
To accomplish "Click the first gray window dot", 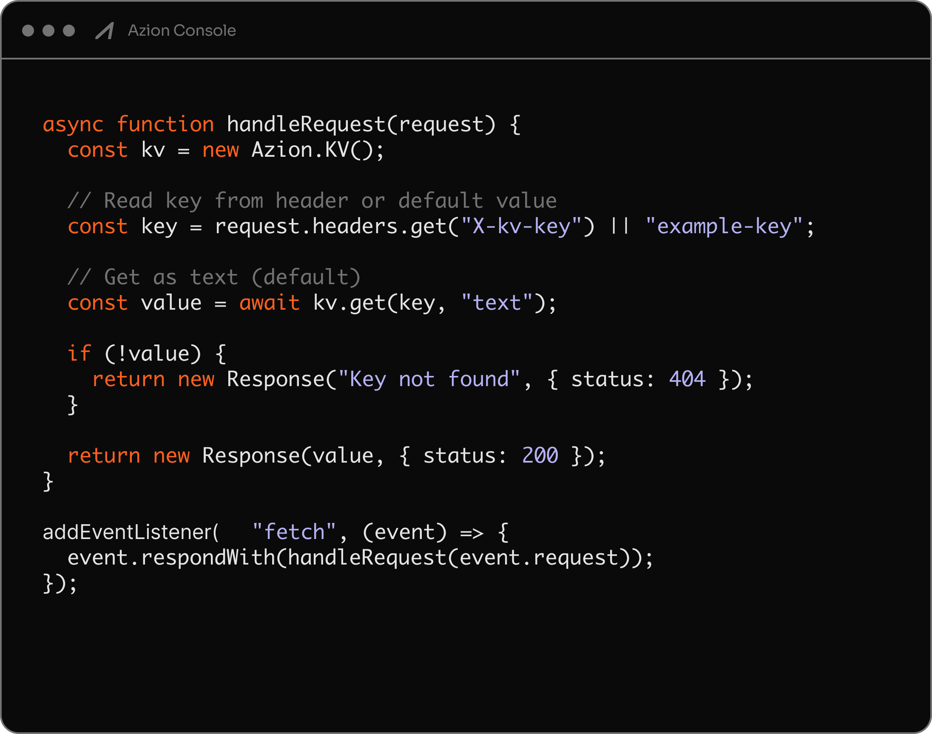I will tap(28, 31).
